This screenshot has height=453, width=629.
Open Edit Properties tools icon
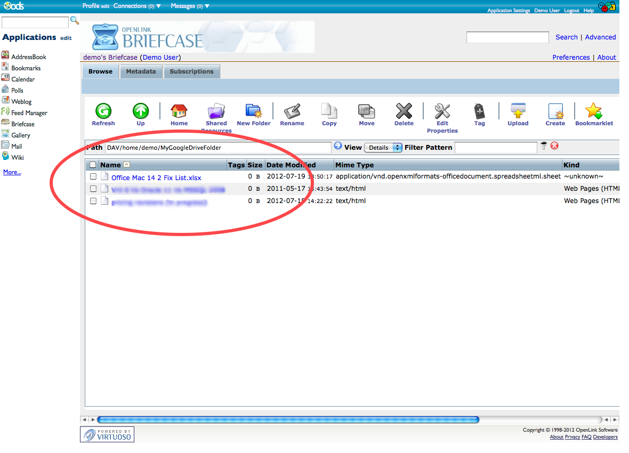[x=442, y=111]
